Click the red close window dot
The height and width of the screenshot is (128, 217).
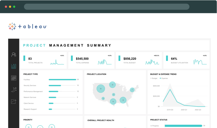pyautogui.click(x=6, y=7)
